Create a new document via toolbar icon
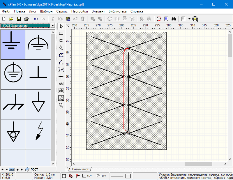 click(x=4, y=19)
